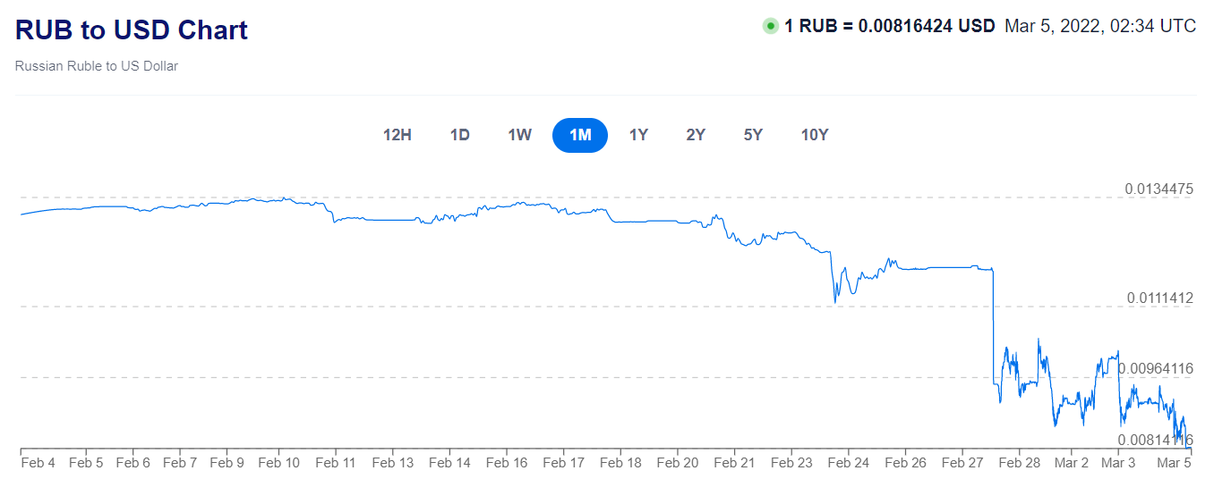Show the 1W chart view
The width and height of the screenshot is (1214, 479).
click(519, 135)
